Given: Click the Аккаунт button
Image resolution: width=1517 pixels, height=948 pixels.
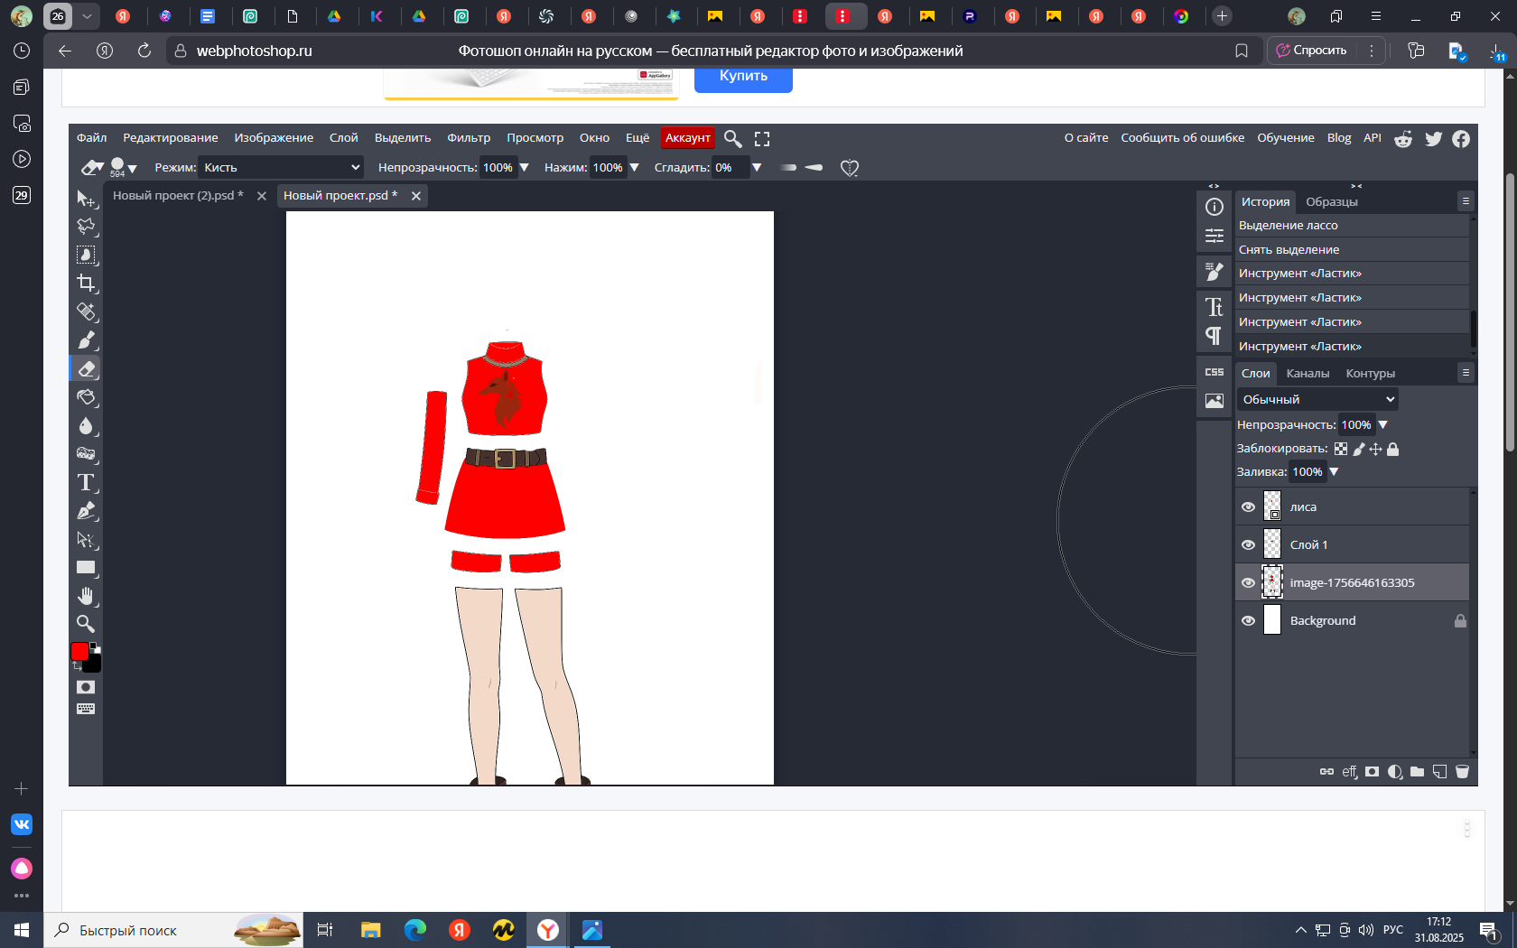Looking at the screenshot, I should [687, 138].
